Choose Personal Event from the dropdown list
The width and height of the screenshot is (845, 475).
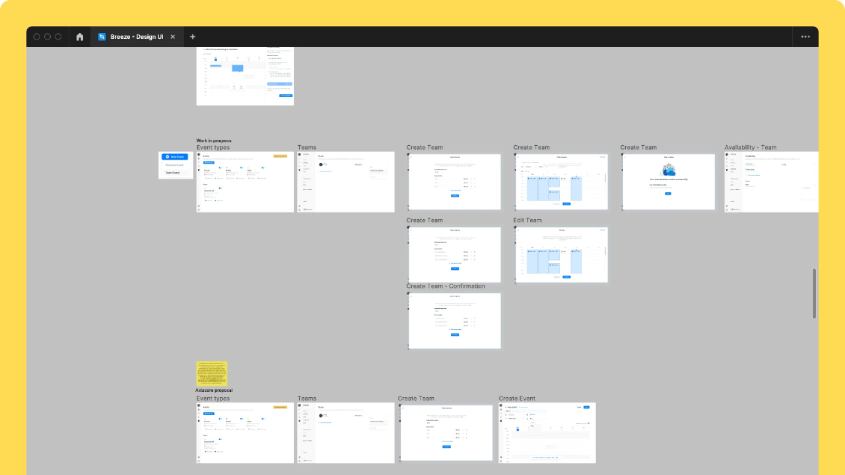[174, 165]
